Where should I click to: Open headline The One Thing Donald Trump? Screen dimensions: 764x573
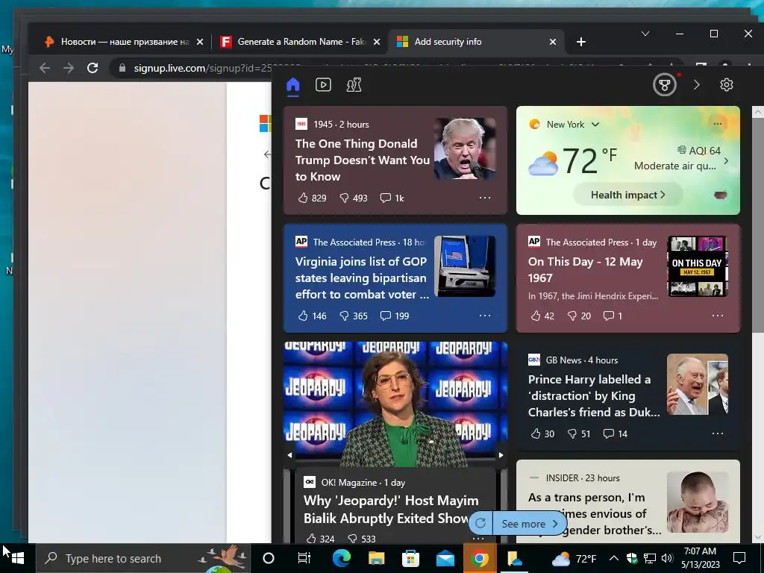pyautogui.click(x=363, y=160)
